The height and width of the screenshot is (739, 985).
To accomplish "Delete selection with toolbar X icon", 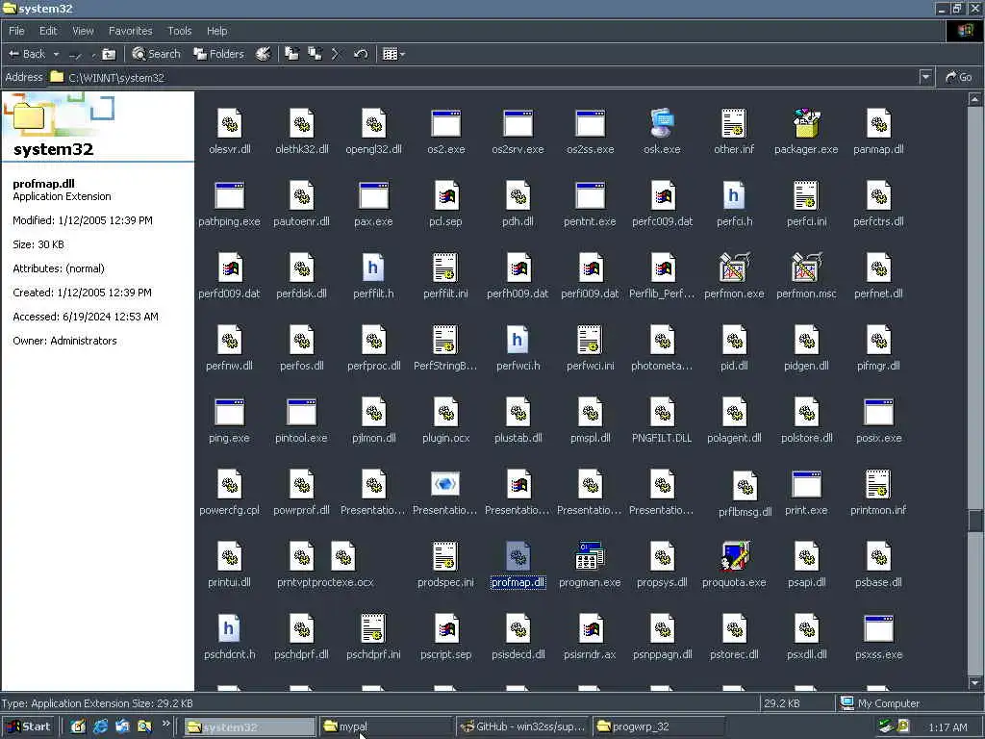I will coord(336,54).
